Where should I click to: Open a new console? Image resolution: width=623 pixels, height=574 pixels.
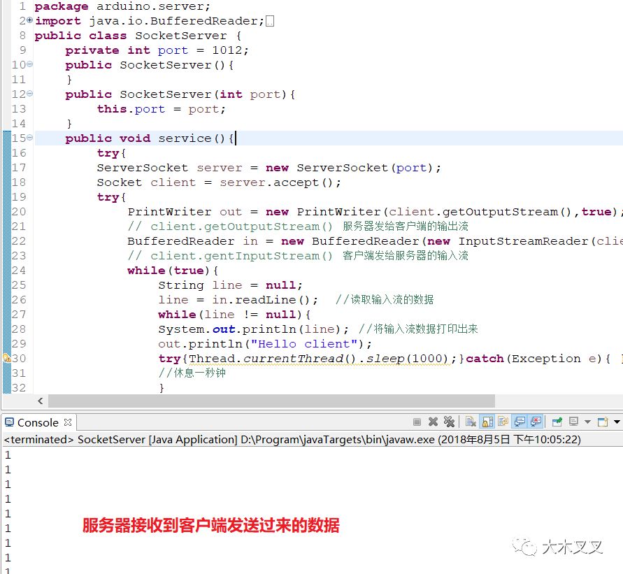pos(603,422)
